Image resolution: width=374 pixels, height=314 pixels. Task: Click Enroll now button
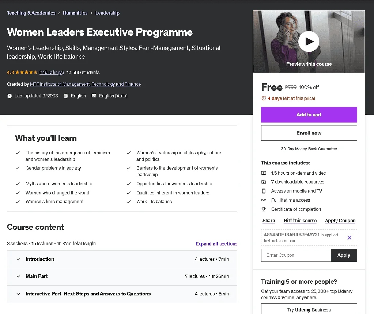click(309, 133)
